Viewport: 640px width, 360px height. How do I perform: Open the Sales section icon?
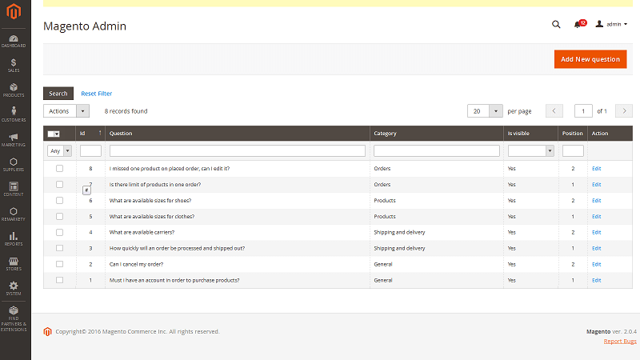(15, 64)
